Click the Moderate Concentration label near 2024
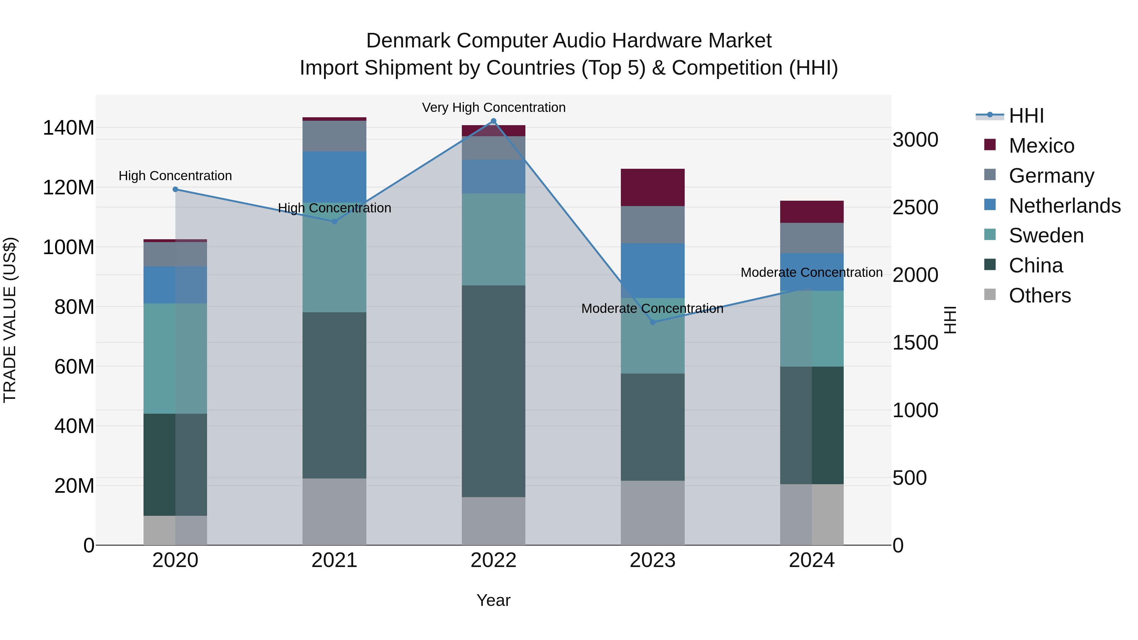Viewport: 1138px width, 640px height. [811, 272]
